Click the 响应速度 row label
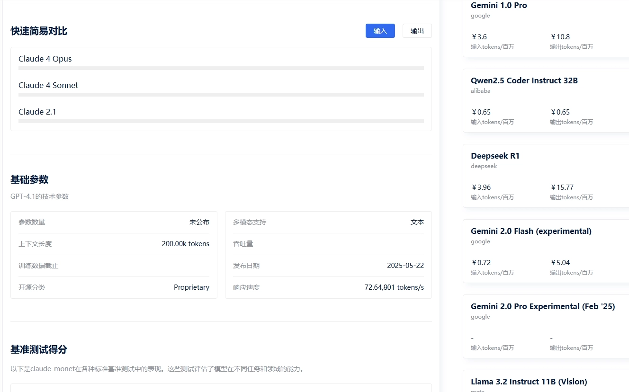The image size is (629, 392). pyautogui.click(x=246, y=287)
